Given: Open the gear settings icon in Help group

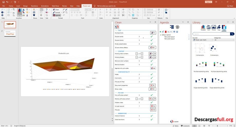Looking at the screenshot, I should pos(2,15).
